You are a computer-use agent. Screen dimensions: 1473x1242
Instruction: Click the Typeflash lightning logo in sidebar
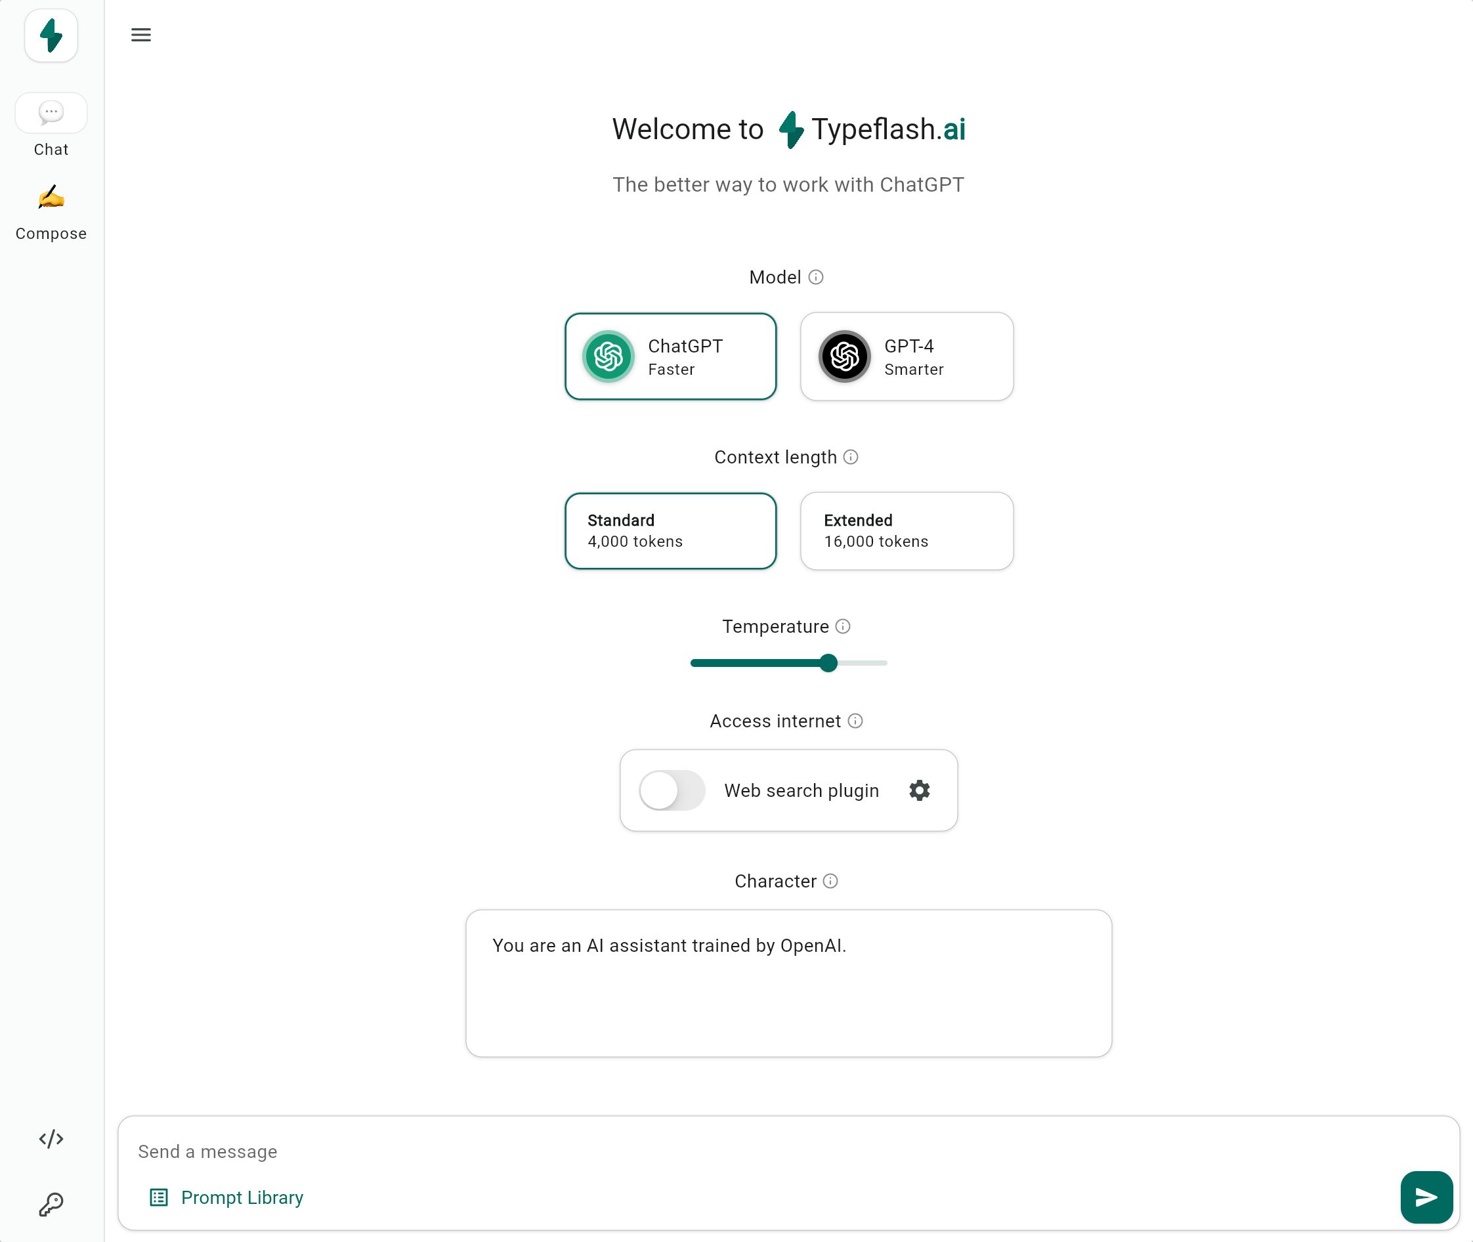[x=51, y=35]
